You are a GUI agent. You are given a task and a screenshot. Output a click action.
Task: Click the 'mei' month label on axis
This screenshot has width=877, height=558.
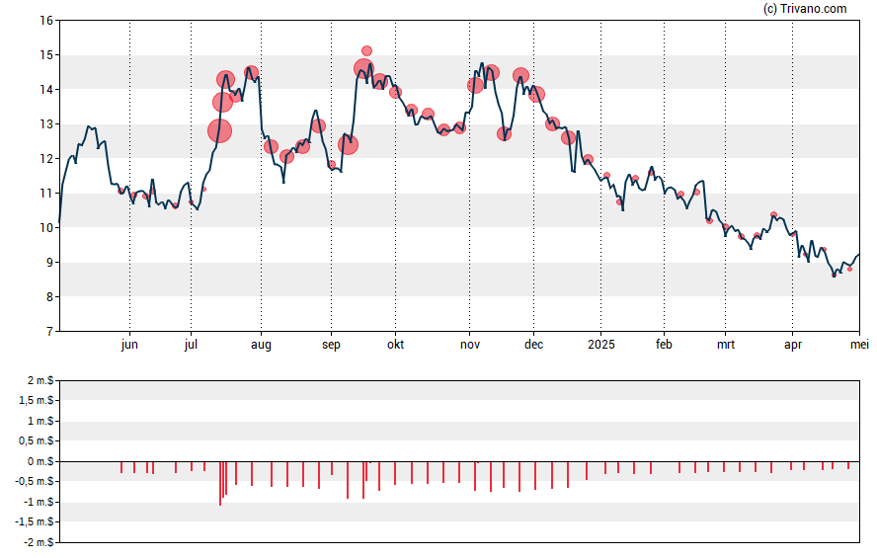point(859,345)
